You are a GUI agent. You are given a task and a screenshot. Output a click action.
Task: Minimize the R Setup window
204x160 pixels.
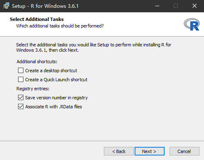point(157,6)
